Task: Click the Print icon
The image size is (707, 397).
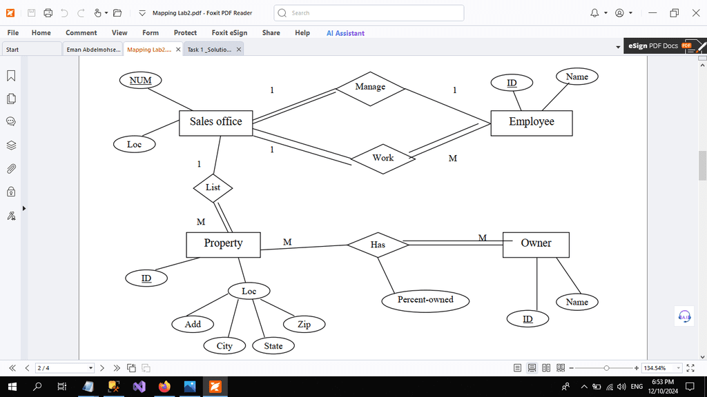Action: tap(48, 13)
